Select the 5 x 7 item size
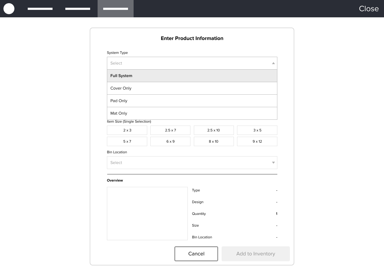Image resolution: width=384 pixels, height=273 pixels. pyautogui.click(x=127, y=142)
